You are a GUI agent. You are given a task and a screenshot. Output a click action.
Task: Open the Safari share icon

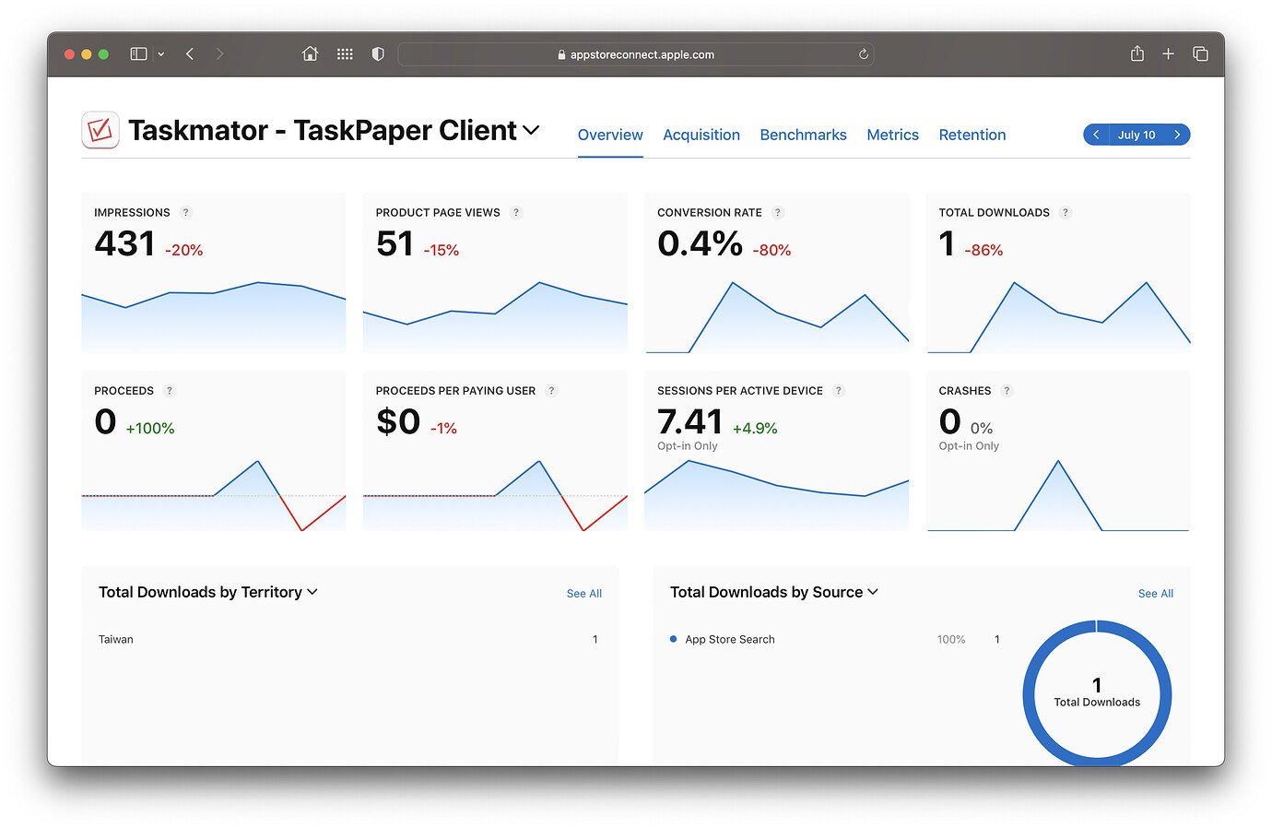1137,53
